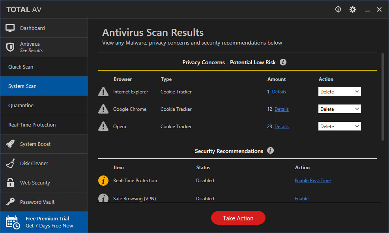This screenshot has width=389, height=233.
Task: Click the Antivirus shield icon
Action: point(10,47)
